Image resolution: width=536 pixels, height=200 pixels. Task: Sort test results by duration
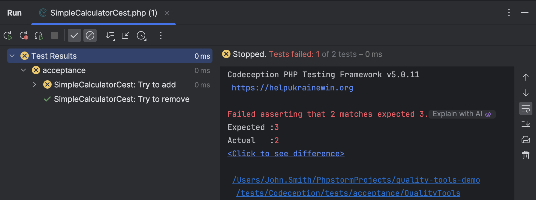(110, 35)
